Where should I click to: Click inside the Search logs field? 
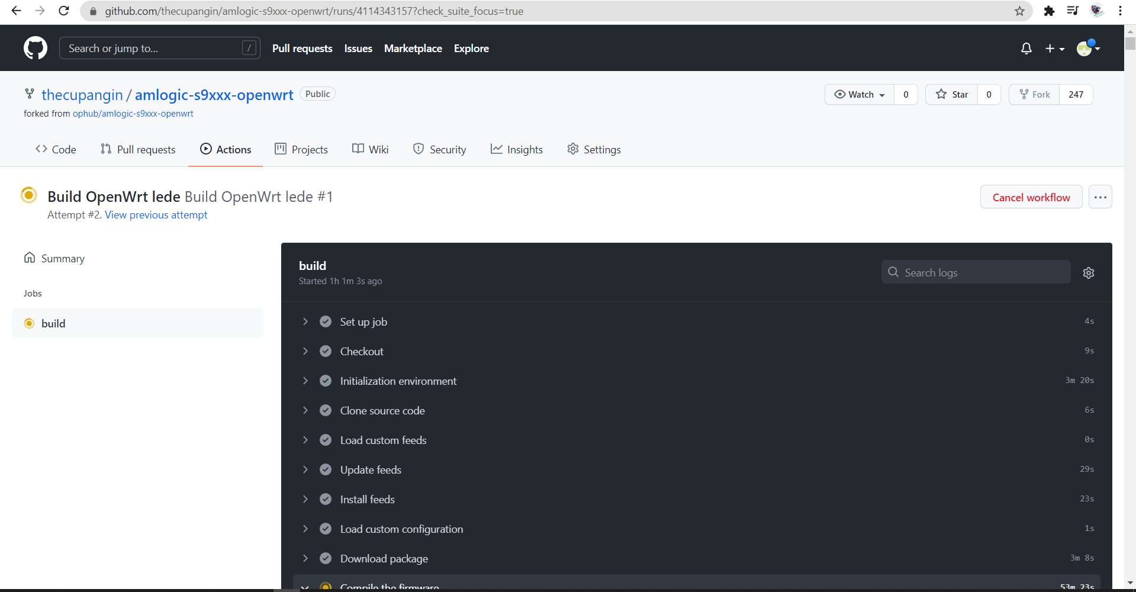click(975, 272)
